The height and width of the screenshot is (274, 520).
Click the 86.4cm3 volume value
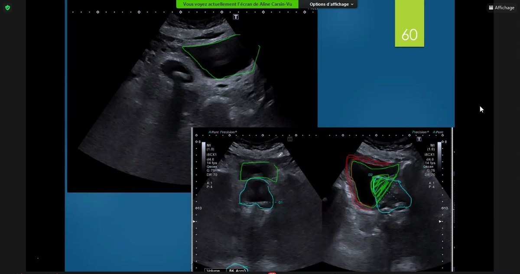point(237,271)
